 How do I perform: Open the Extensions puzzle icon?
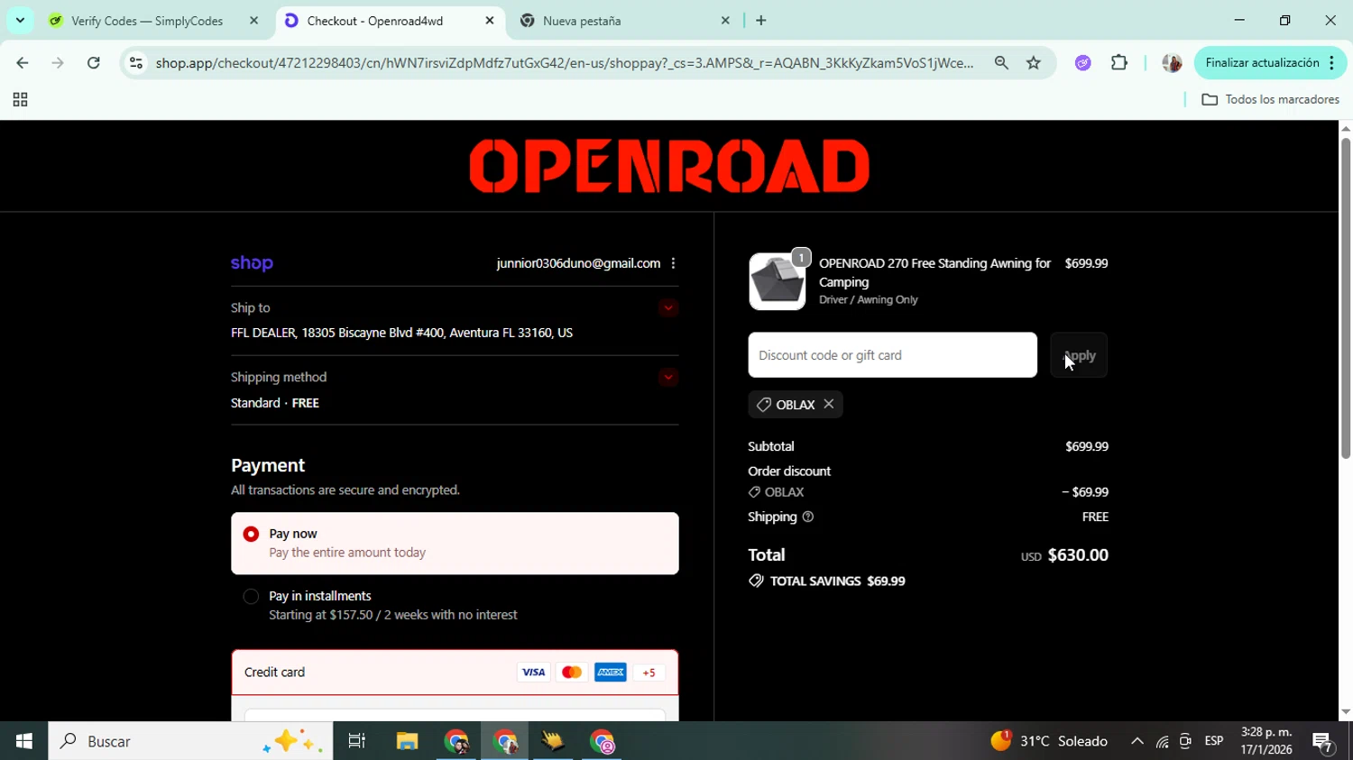coord(1119,63)
